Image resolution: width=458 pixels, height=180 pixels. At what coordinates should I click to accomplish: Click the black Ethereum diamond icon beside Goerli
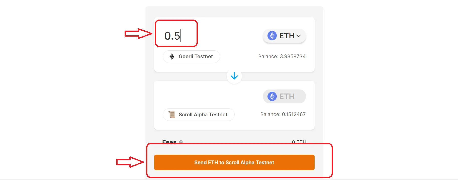pyautogui.click(x=172, y=57)
